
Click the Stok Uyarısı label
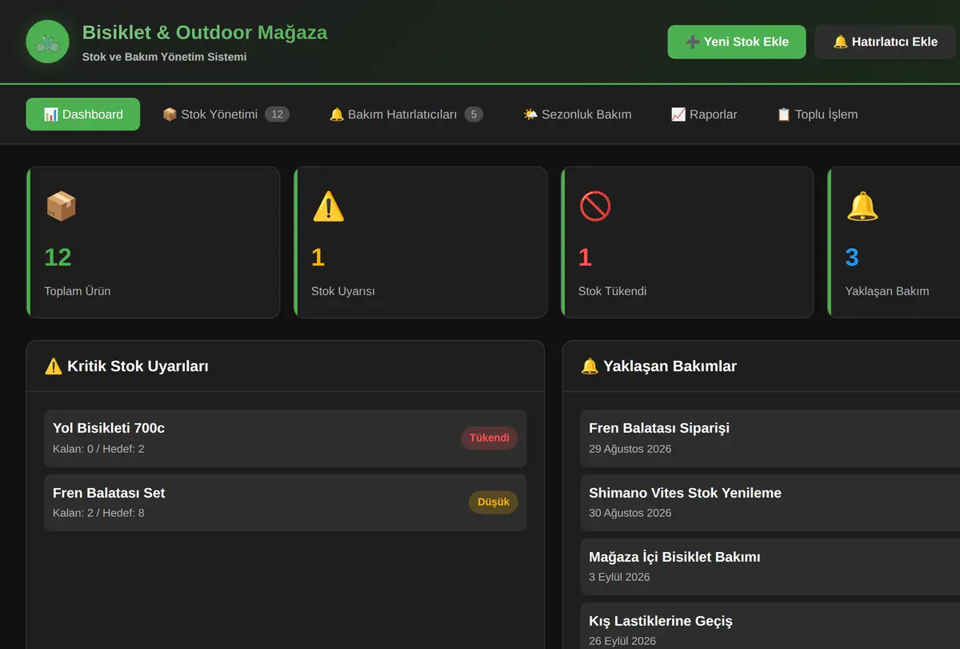tap(343, 291)
